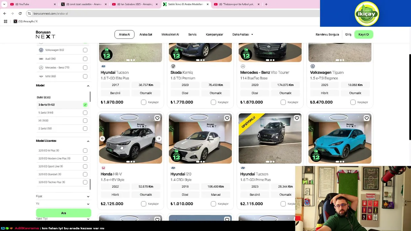Screen dimensions: 411x231
Task: Show next photo of Honda HR-V
Action: [159, 139]
